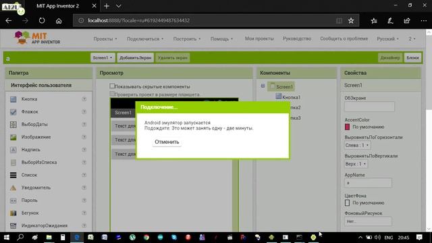
Task: Go to Мои проекты
Action: tap(259, 39)
